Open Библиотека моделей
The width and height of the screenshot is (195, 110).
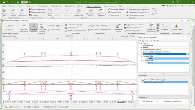[x=73, y=25]
